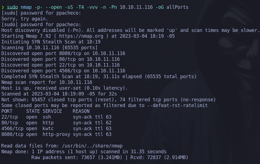Click the 80/tcp http row
The height and width of the screenshot is (164, 260).
[56, 123]
